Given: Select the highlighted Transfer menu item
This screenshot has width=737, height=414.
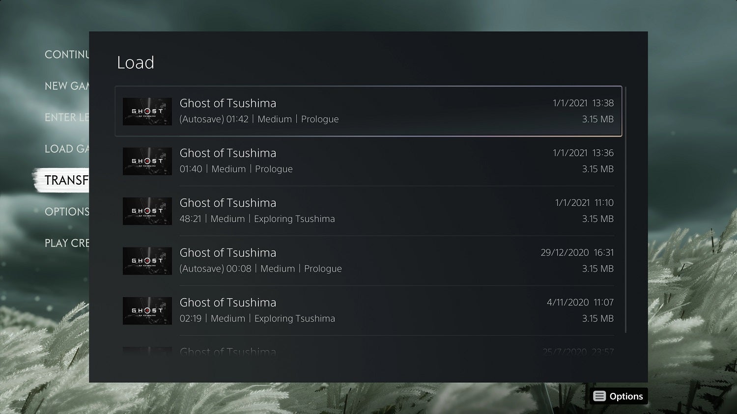Looking at the screenshot, I should click(66, 180).
